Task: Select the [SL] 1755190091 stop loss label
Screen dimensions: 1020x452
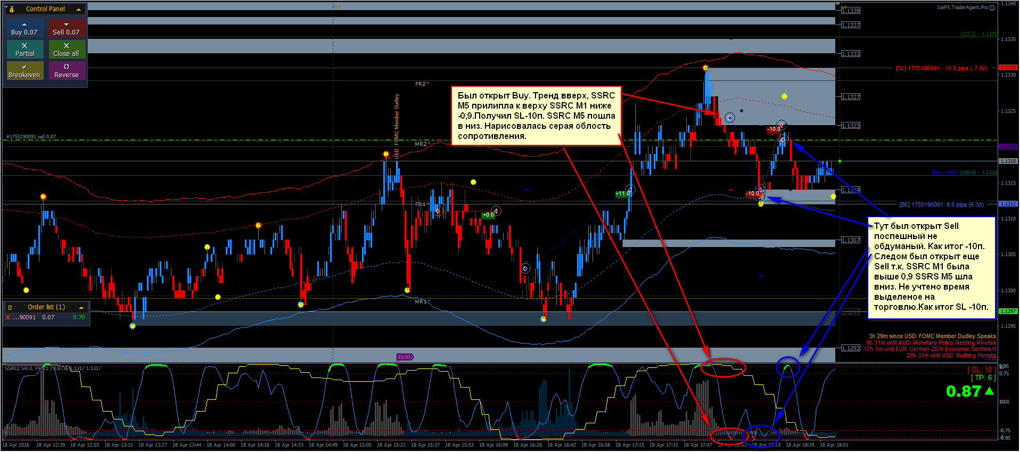Action: pos(941,68)
